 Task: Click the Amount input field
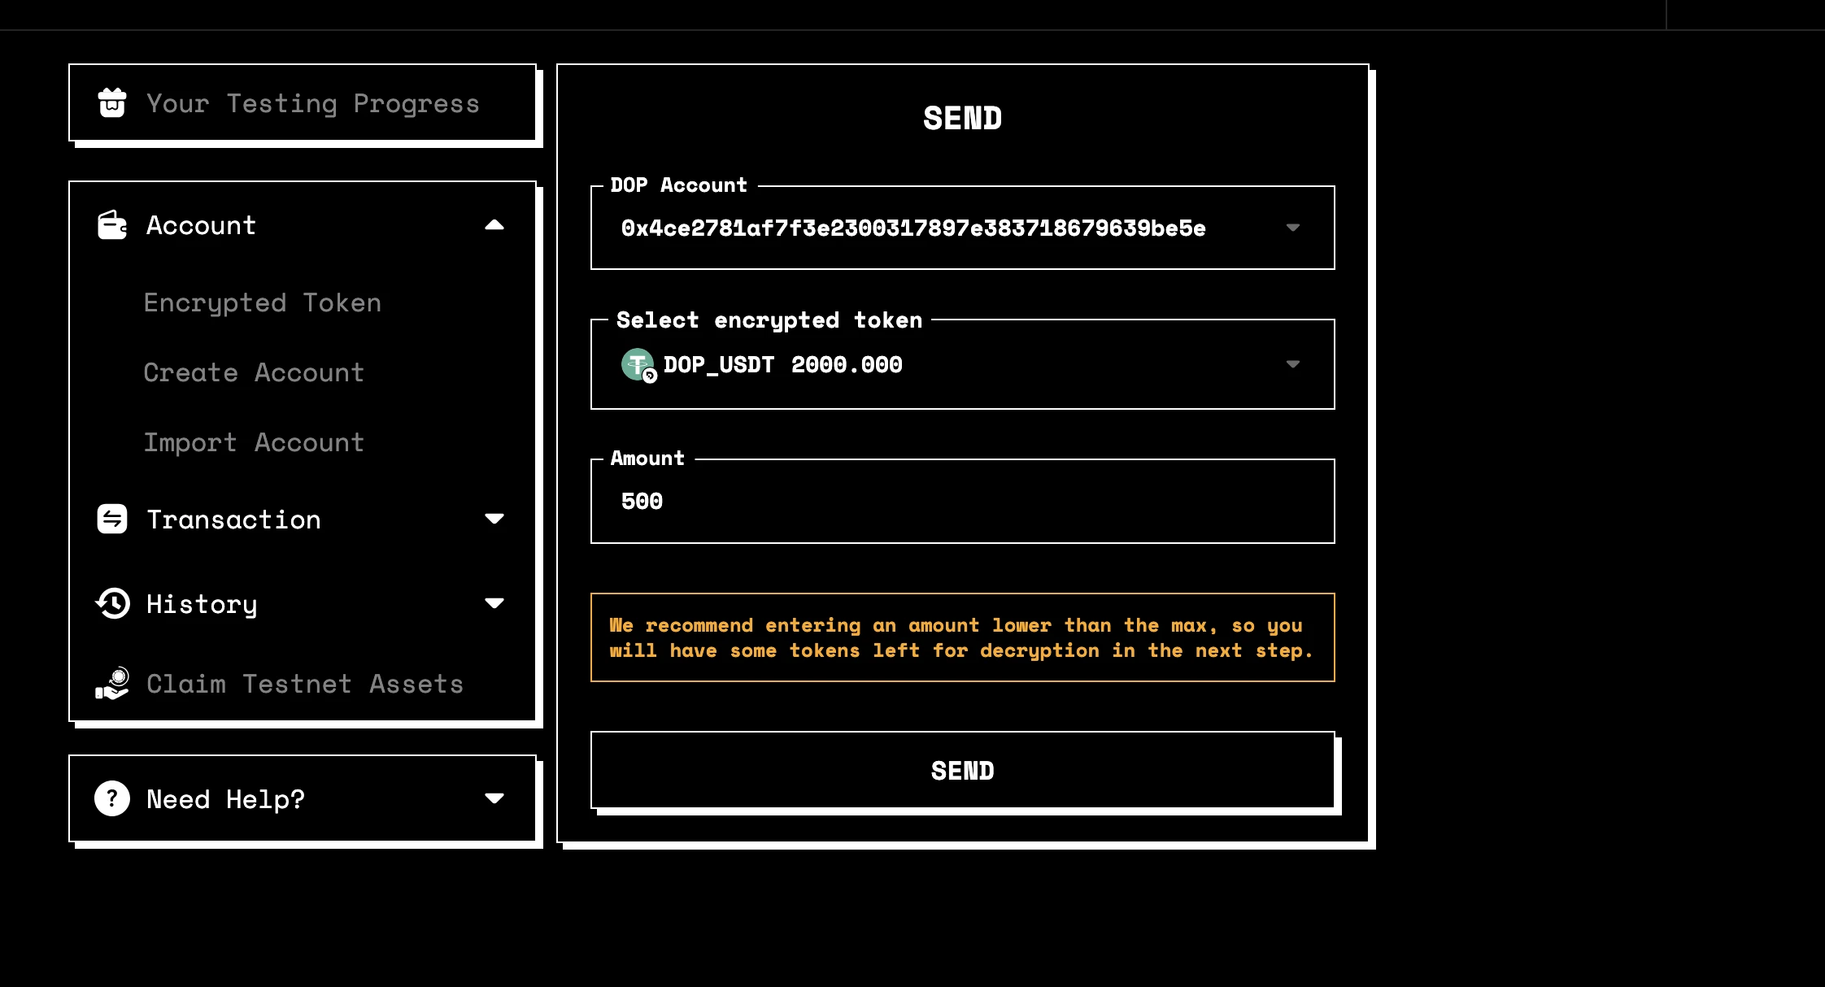tap(962, 501)
